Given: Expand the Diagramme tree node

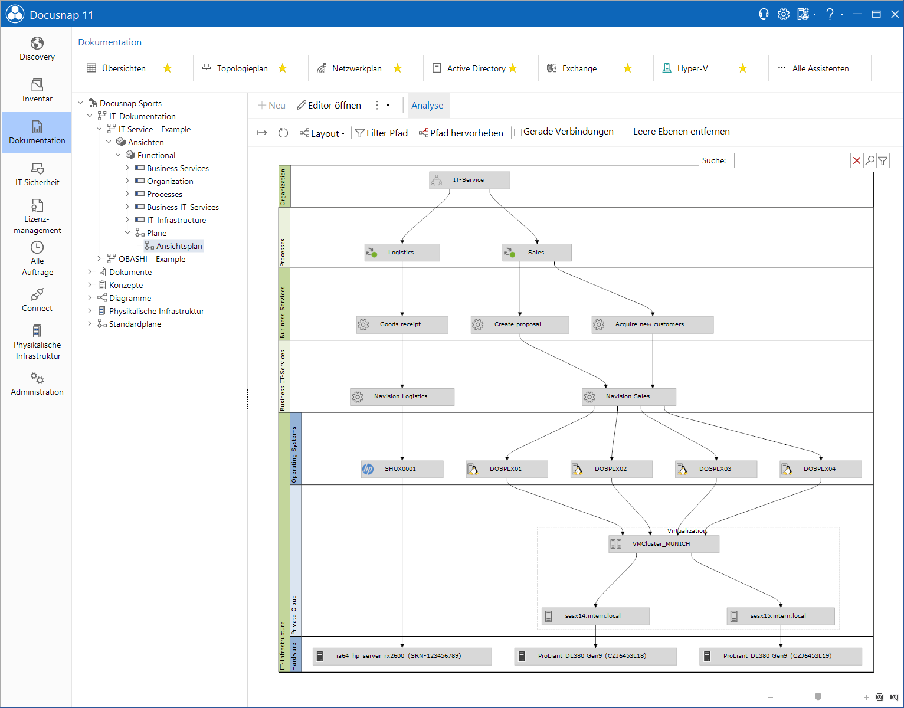Looking at the screenshot, I should tap(90, 297).
